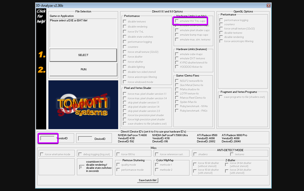This screenshot has height=191, width=304.
Task: Enable force low precision pixel shader
Action: pos(125,115)
